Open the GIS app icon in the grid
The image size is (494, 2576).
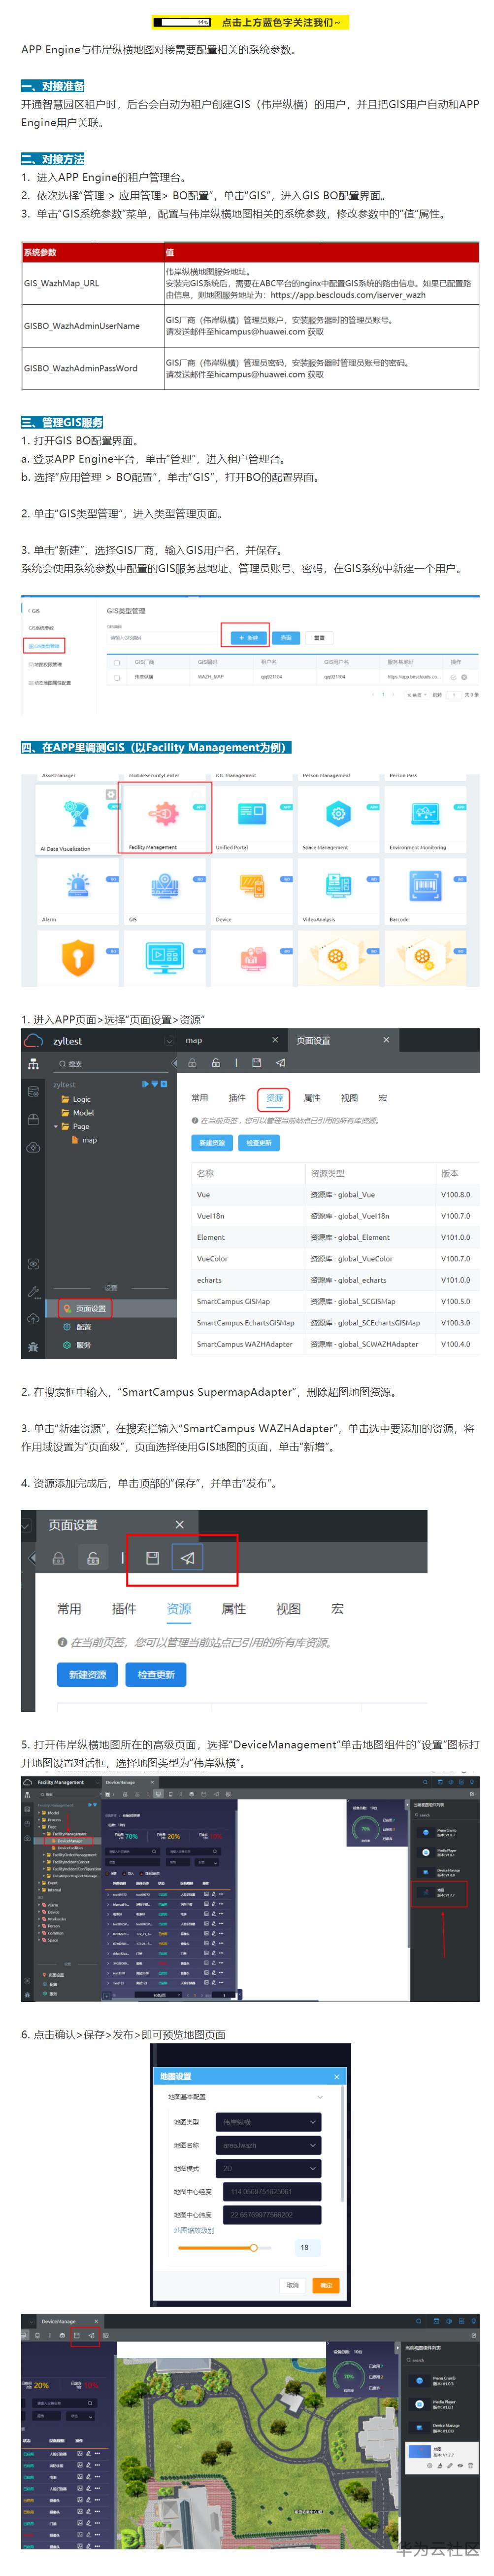pyautogui.click(x=165, y=886)
